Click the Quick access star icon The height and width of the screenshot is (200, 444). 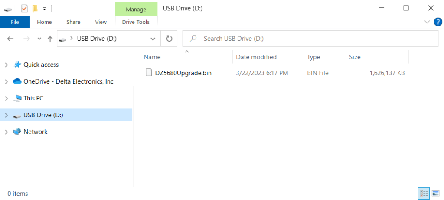tap(17, 65)
